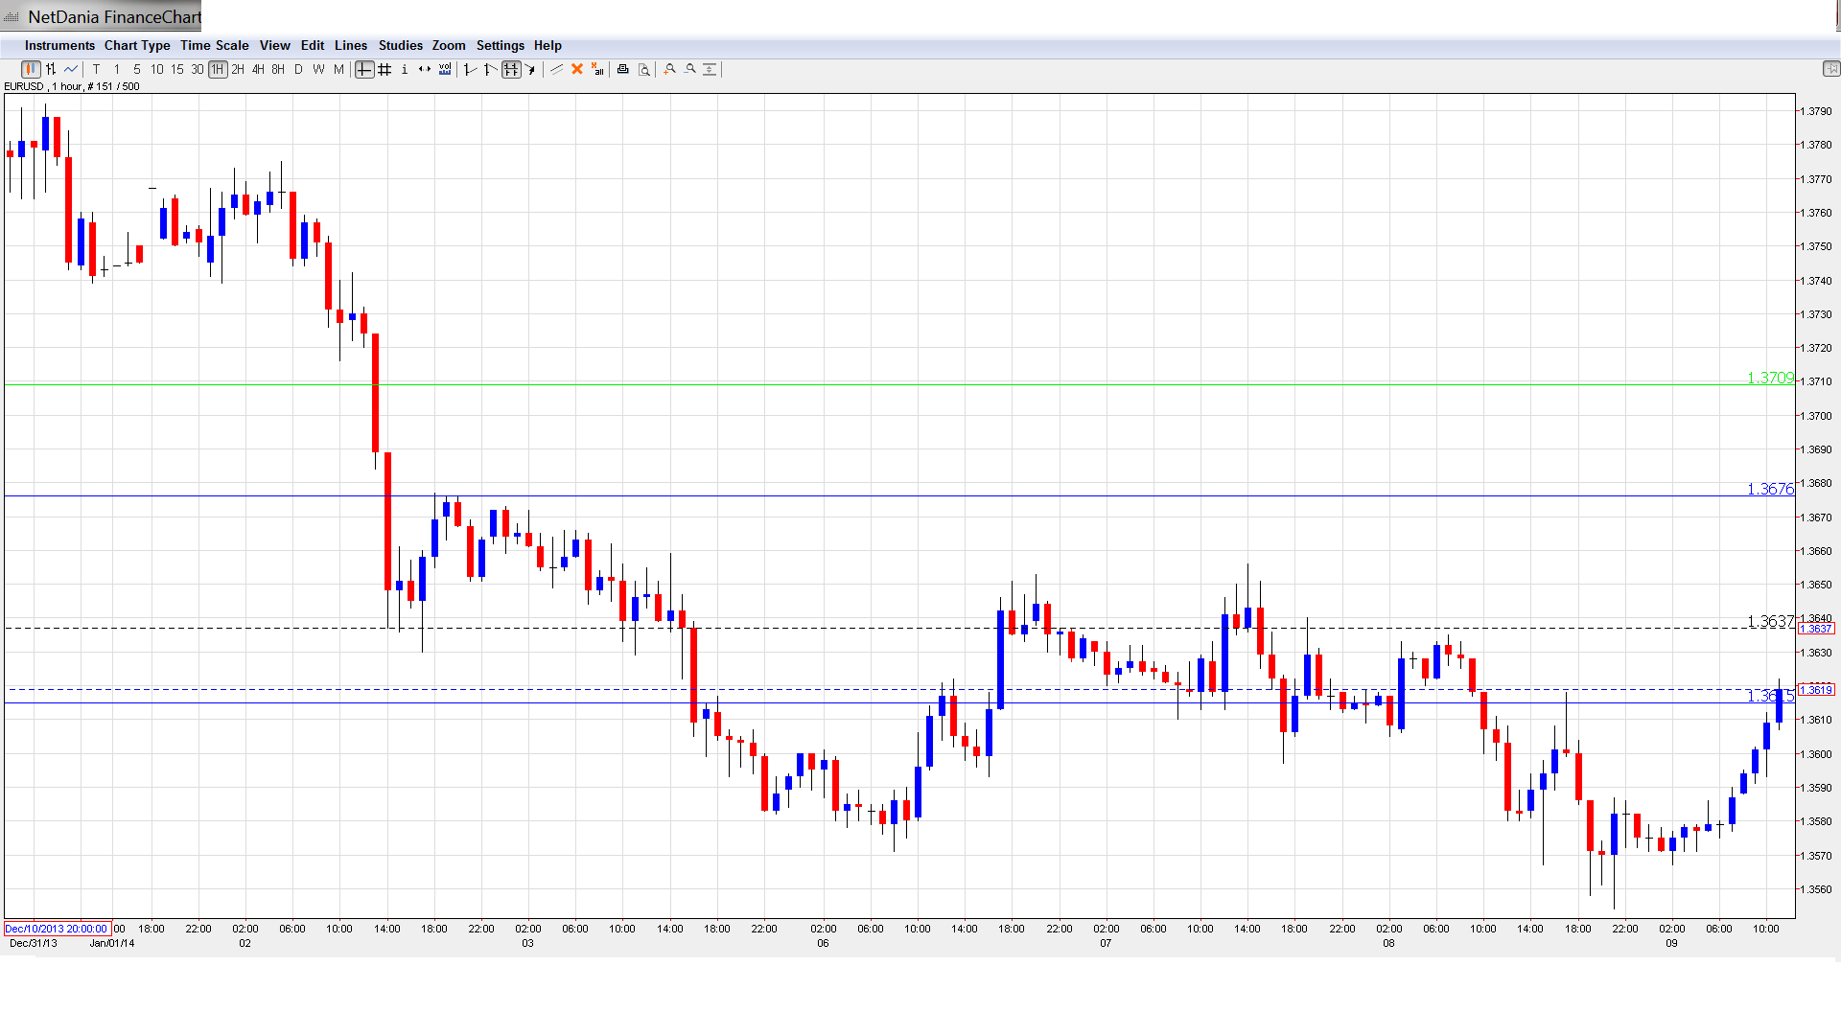The width and height of the screenshot is (1841, 1035).
Task: Toggle the crosshair cursor tool
Action: coord(364,69)
